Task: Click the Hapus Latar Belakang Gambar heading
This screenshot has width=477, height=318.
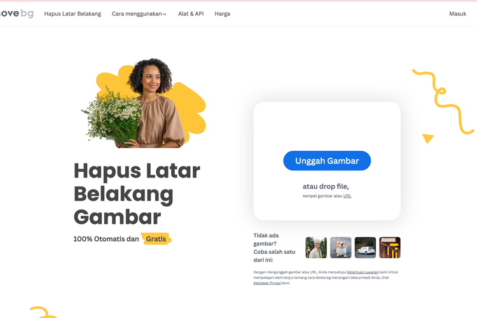Action: (137, 193)
